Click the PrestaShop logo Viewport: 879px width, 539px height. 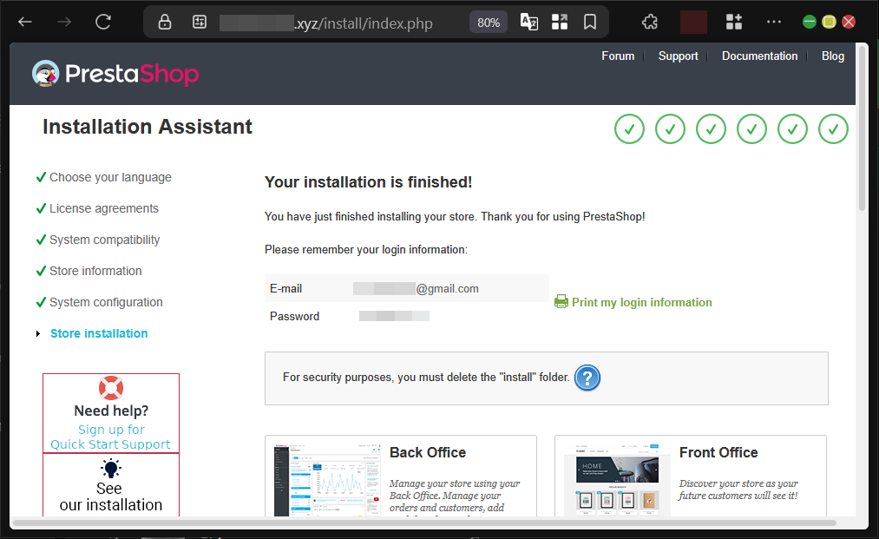coord(115,74)
